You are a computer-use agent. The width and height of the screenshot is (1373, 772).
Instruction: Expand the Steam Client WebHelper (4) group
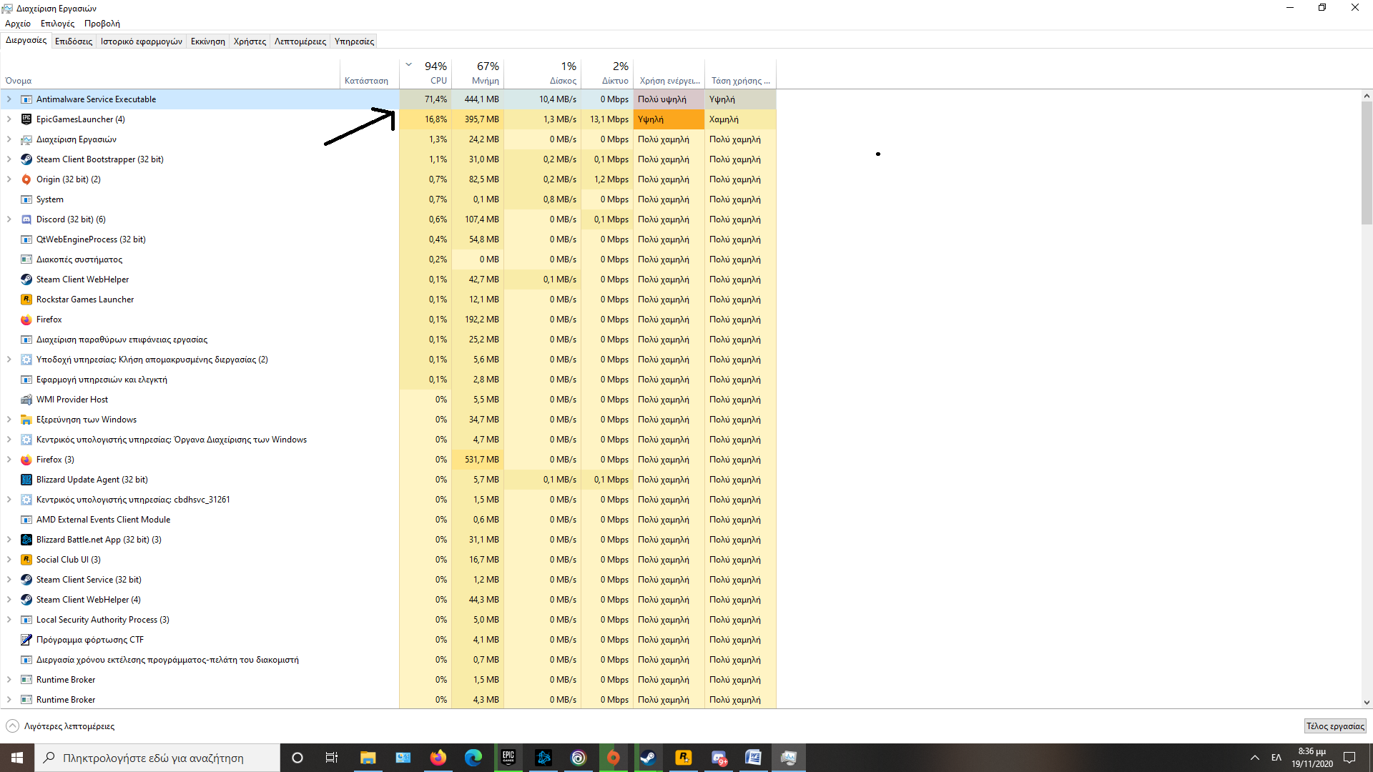(9, 600)
